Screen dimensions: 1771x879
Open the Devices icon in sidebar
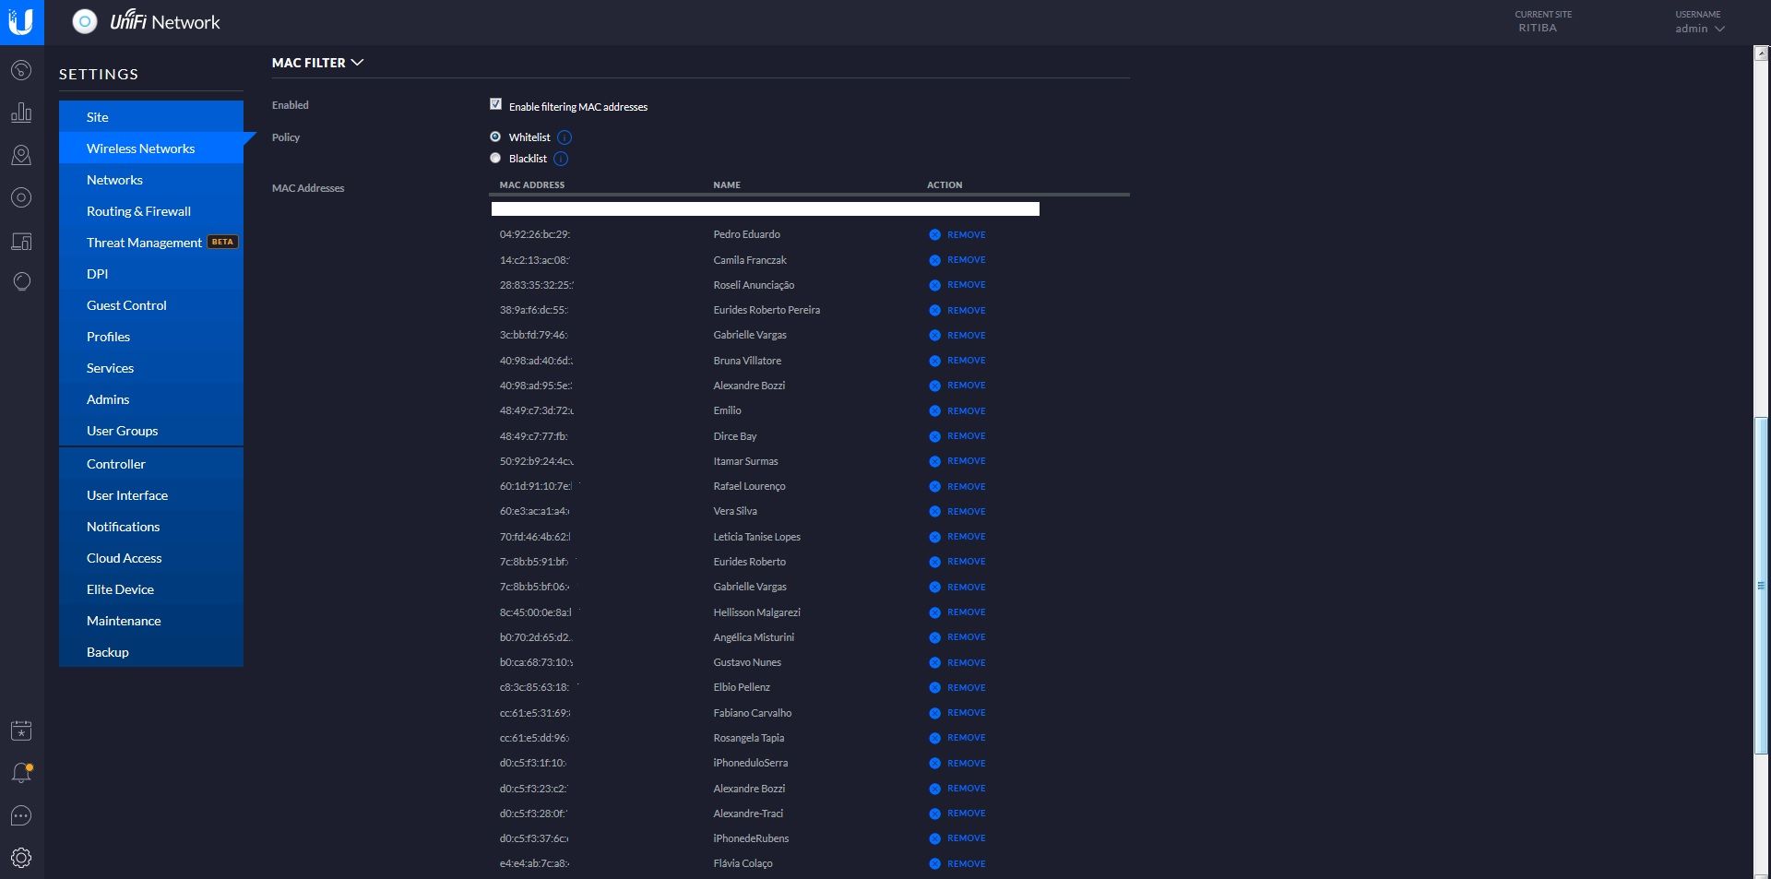pos(21,197)
